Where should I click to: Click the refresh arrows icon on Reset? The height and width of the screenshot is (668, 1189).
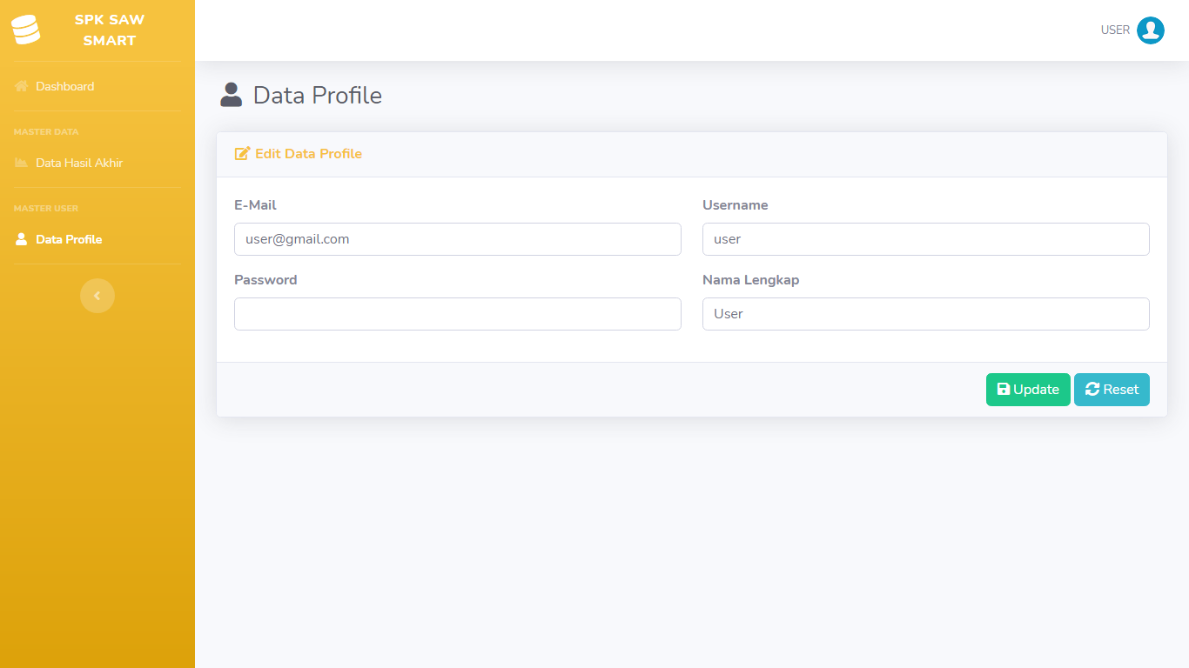click(1092, 390)
